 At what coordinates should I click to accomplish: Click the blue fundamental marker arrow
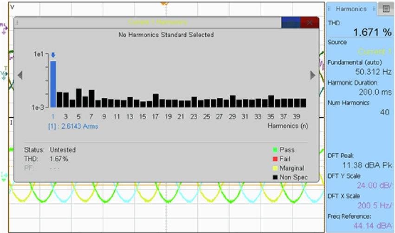(53, 55)
